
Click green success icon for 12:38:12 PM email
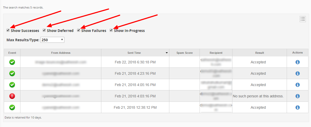[12, 107]
